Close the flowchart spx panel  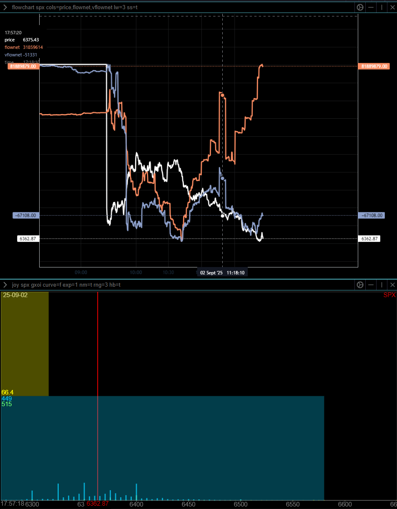click(x=392, y=8)
